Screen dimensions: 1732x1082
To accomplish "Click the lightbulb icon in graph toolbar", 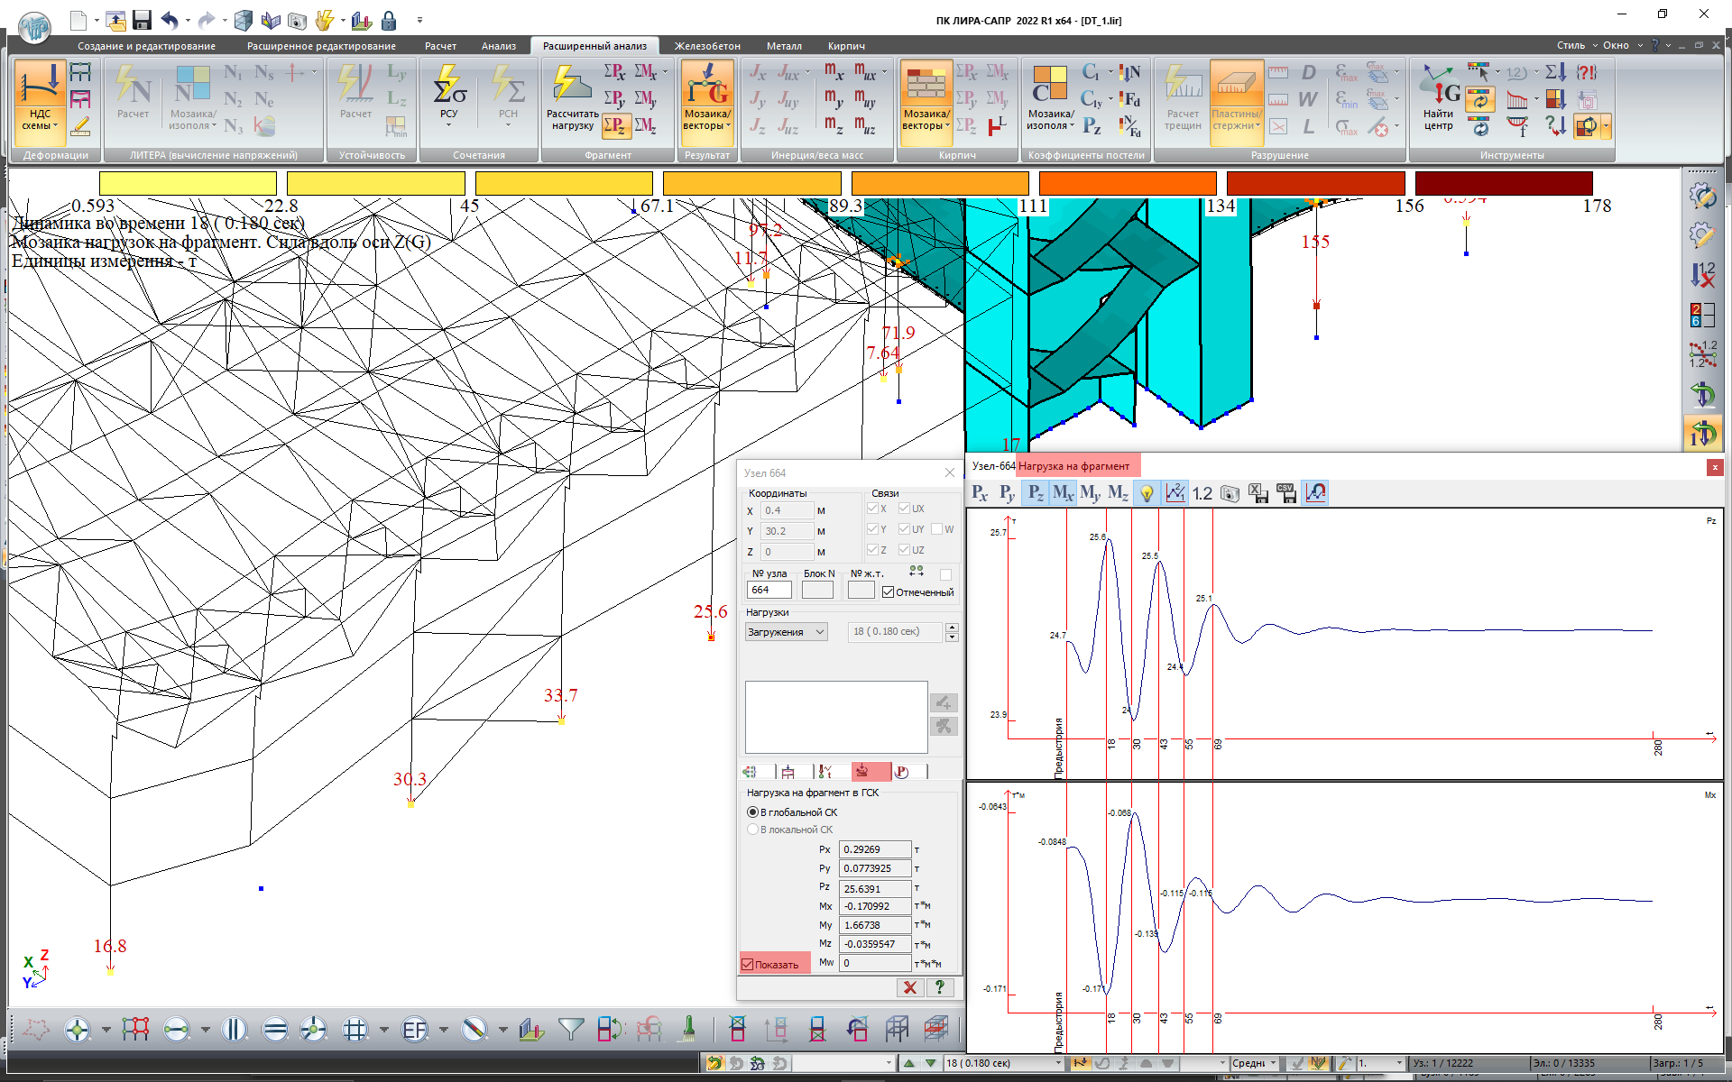I will click(x=1146, y=493).
